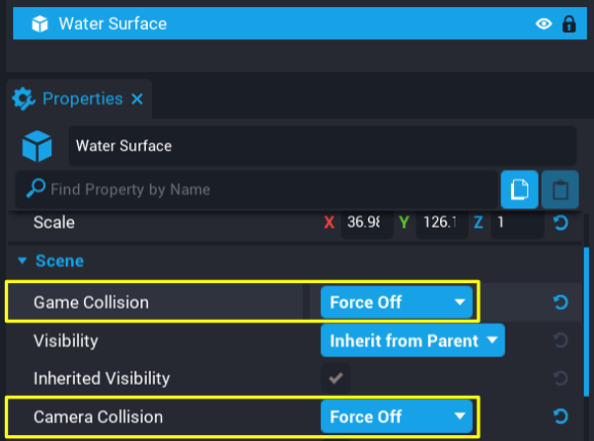594x441 pixels.
Task: Toggle the lock icon for Water Surface
Action: click(568, 24)
